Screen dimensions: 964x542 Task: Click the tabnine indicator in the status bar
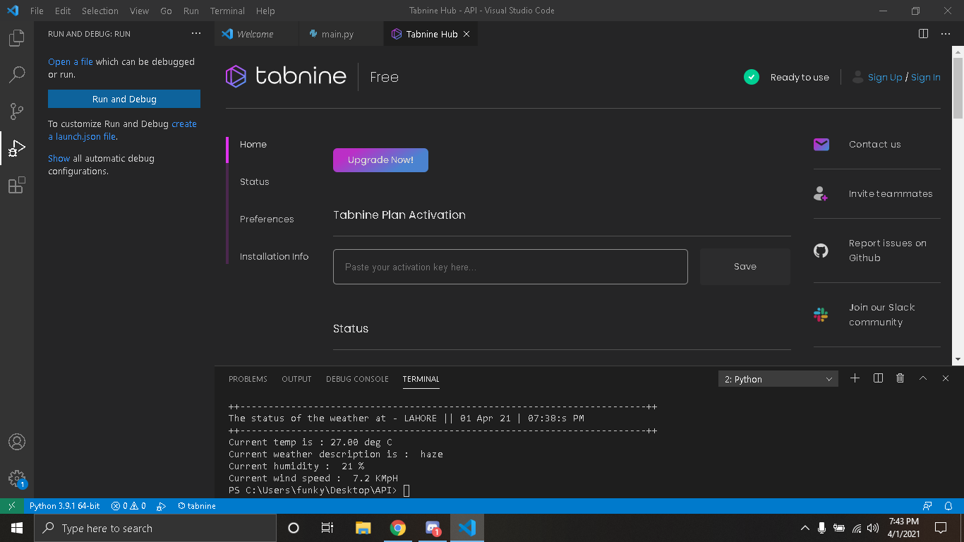pyautogui.click(x=195, y=506)
